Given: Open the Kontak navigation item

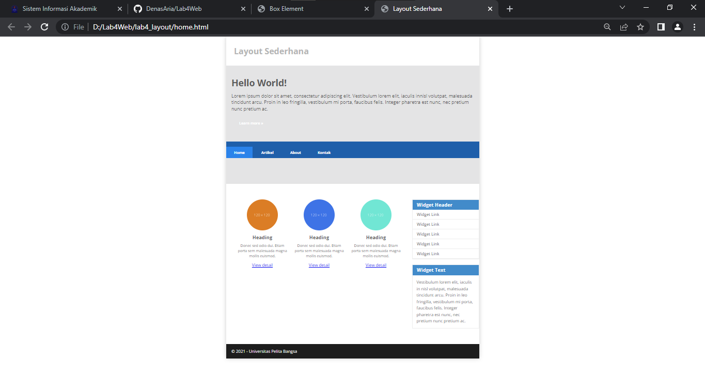Looking at the screenshot, I should coord(324,152).
